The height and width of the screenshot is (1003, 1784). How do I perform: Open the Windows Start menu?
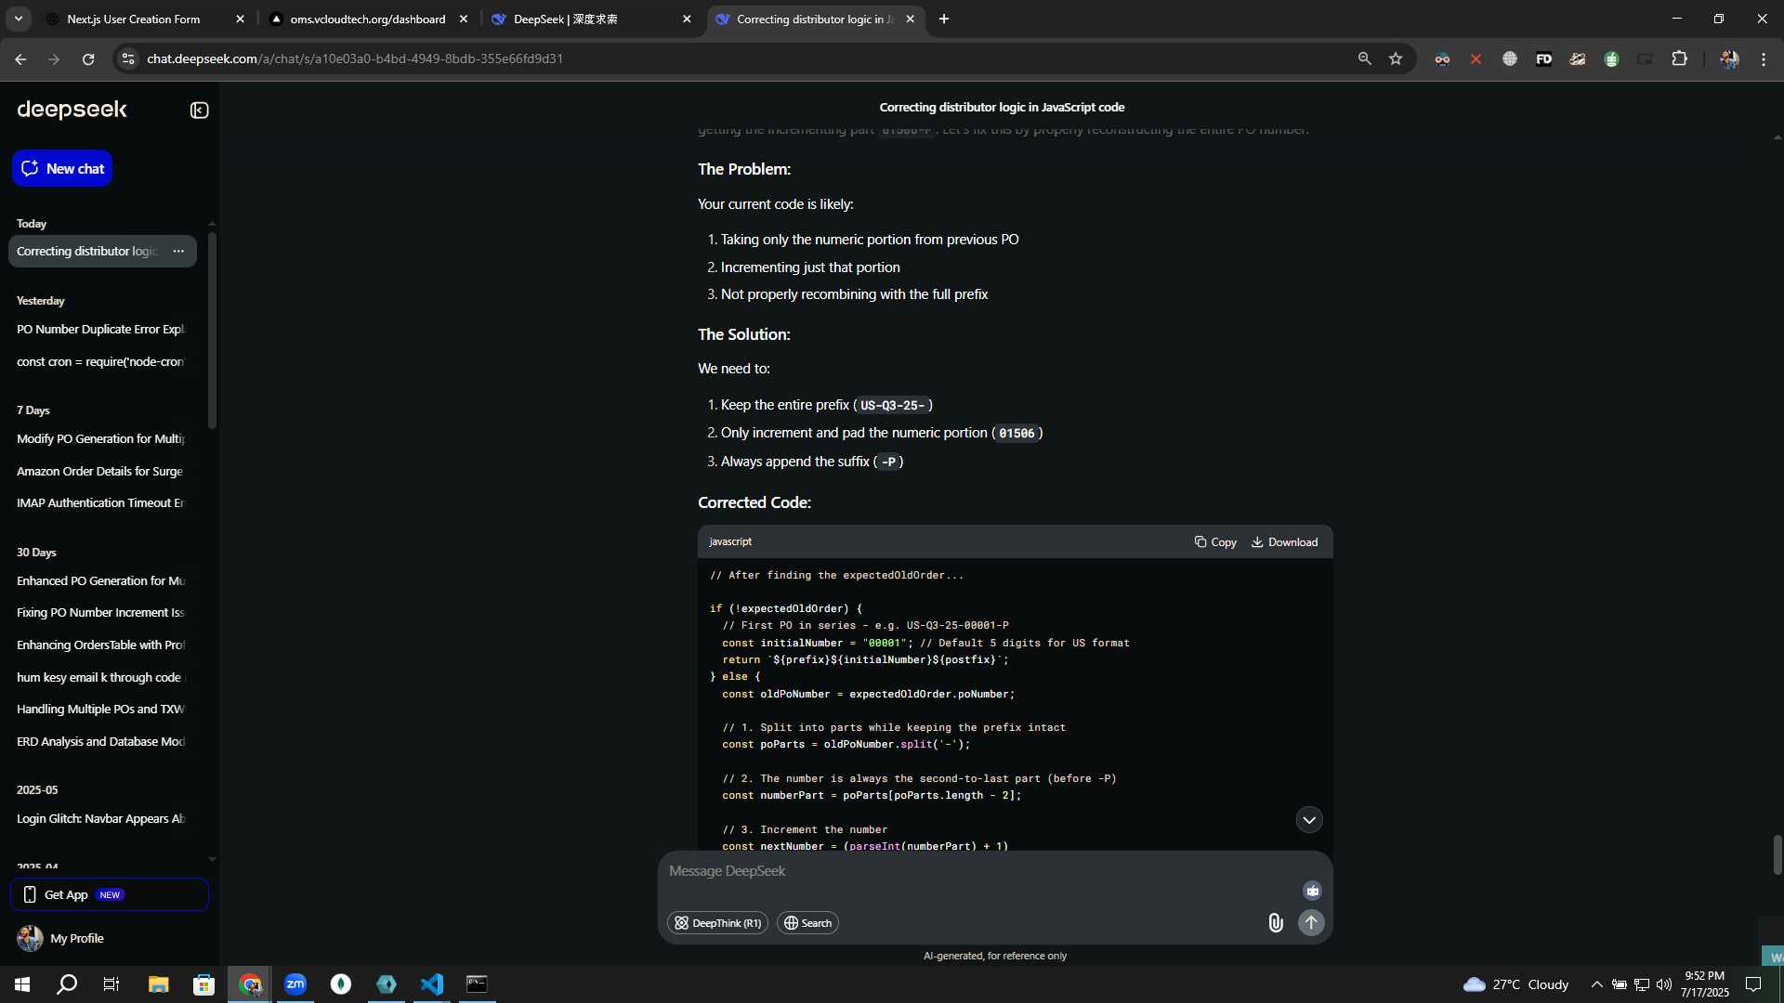22,984
